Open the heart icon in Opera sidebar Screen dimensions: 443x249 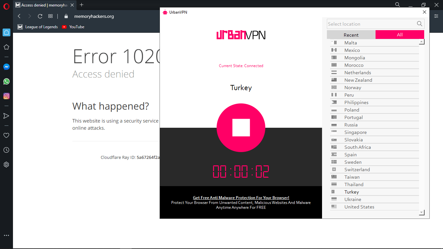6,136
